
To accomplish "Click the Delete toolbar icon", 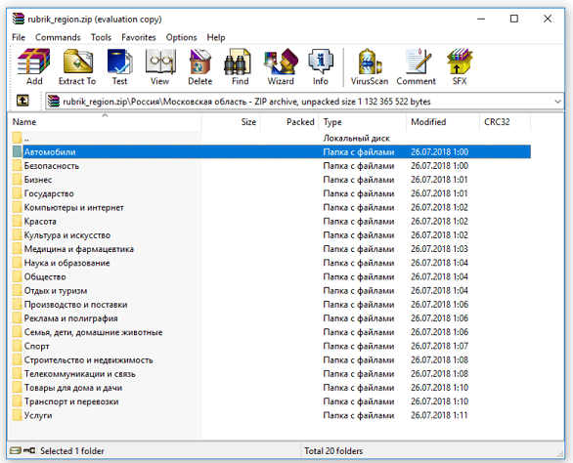I will [x=199, y=66].
